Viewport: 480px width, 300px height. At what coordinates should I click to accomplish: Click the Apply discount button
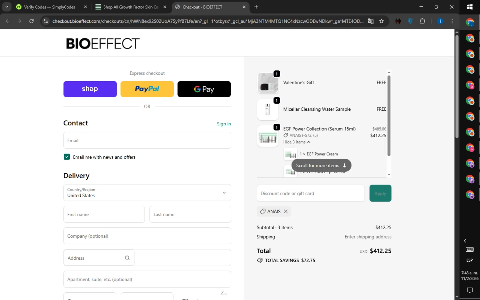tap(380, 193)
